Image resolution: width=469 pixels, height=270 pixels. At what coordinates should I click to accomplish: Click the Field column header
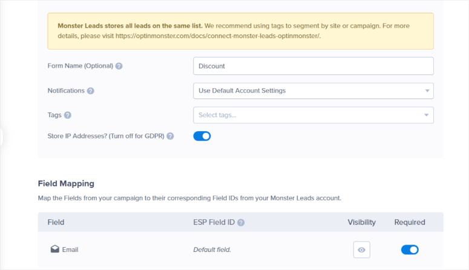click(x=56, y=222)
